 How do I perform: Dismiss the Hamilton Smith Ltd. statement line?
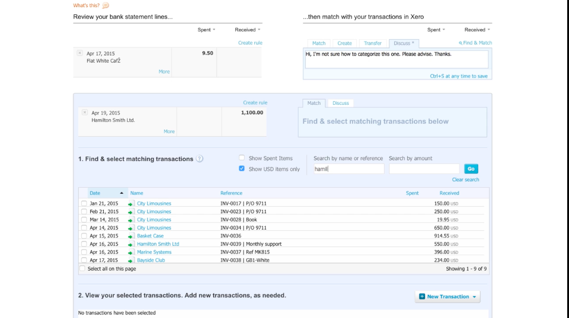(85, 113)
